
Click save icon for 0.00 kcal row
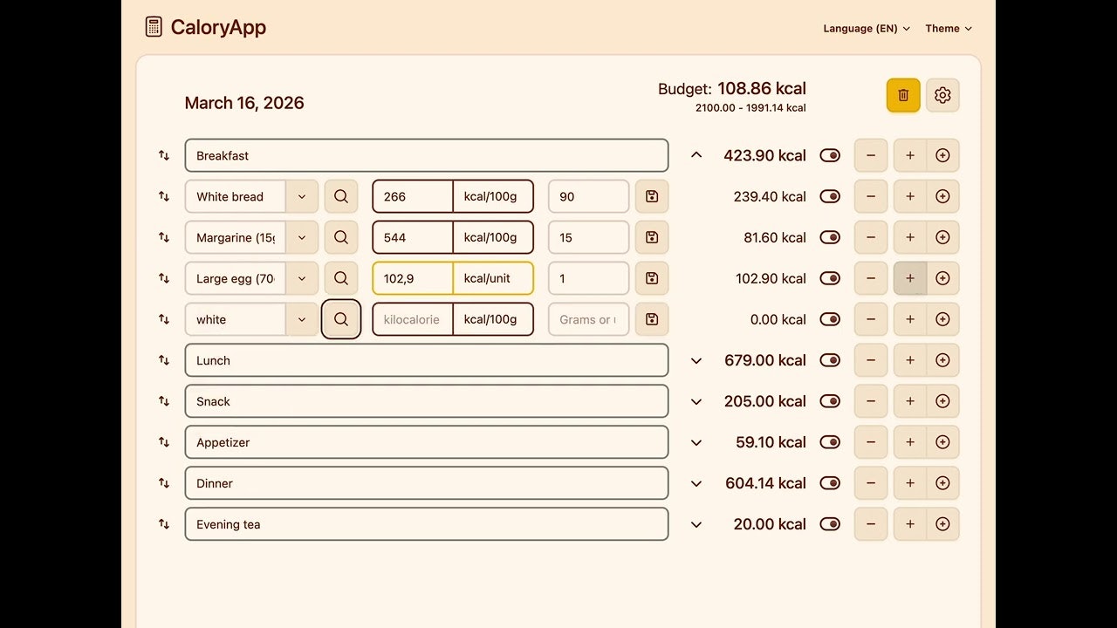(652, 319)
